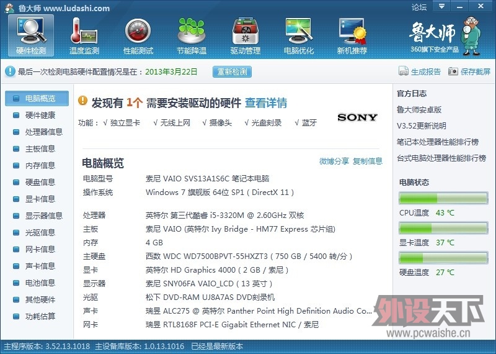Click the 重新检测 re-detect button
Screen dimensions: 496x354
(x=232, y=71)
